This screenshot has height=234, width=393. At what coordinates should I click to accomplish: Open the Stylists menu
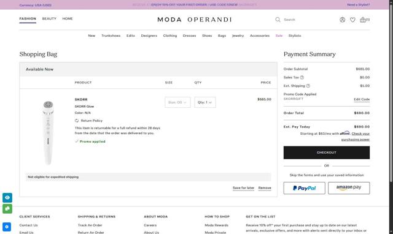coord(295,36)
